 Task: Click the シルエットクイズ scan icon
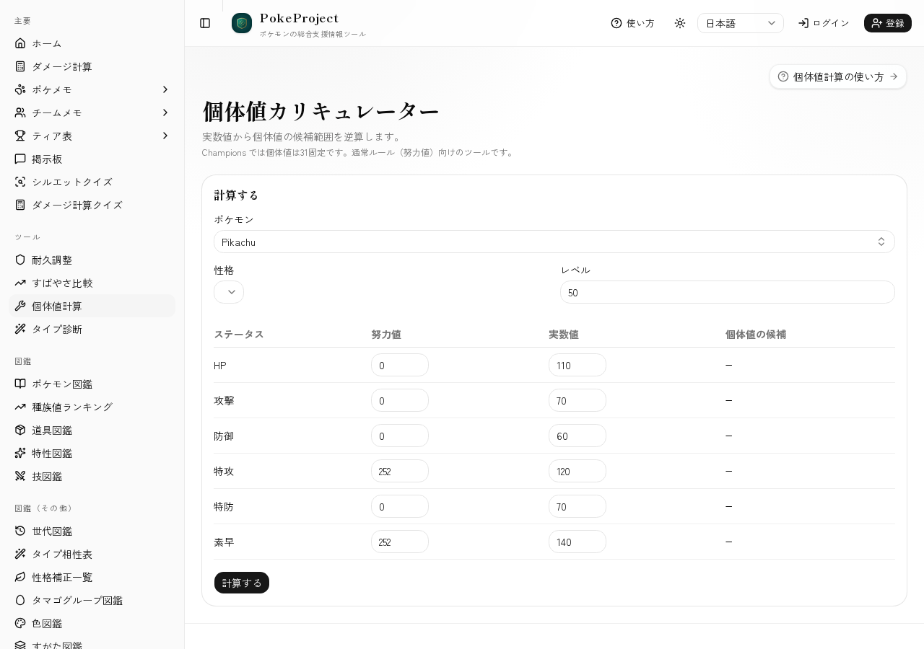20,182
